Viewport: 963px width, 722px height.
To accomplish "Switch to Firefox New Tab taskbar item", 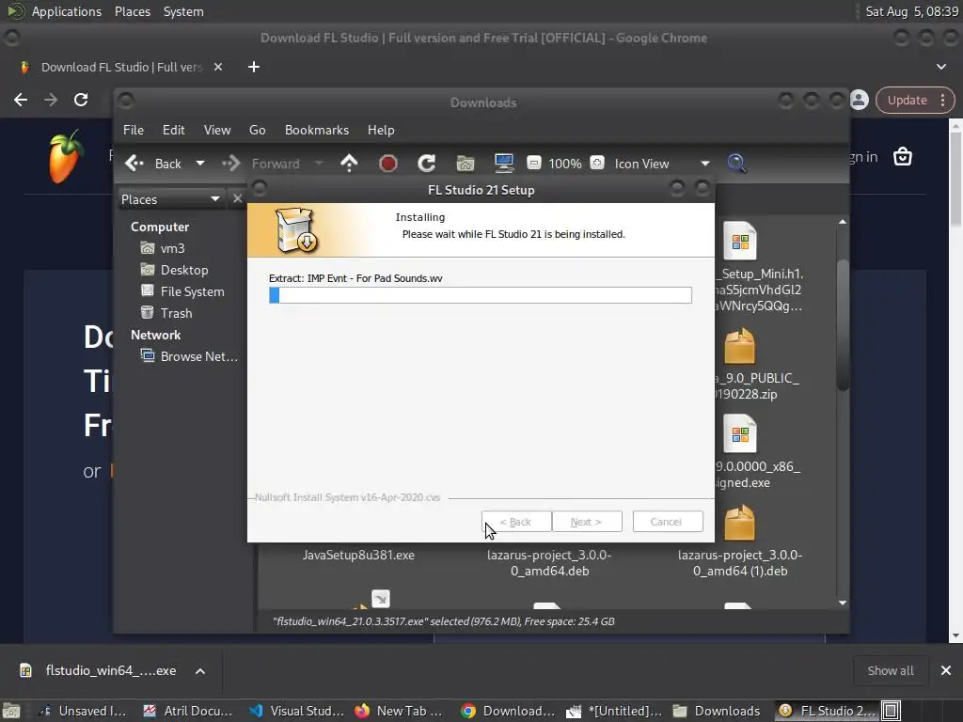I will (x=399, y=711).
